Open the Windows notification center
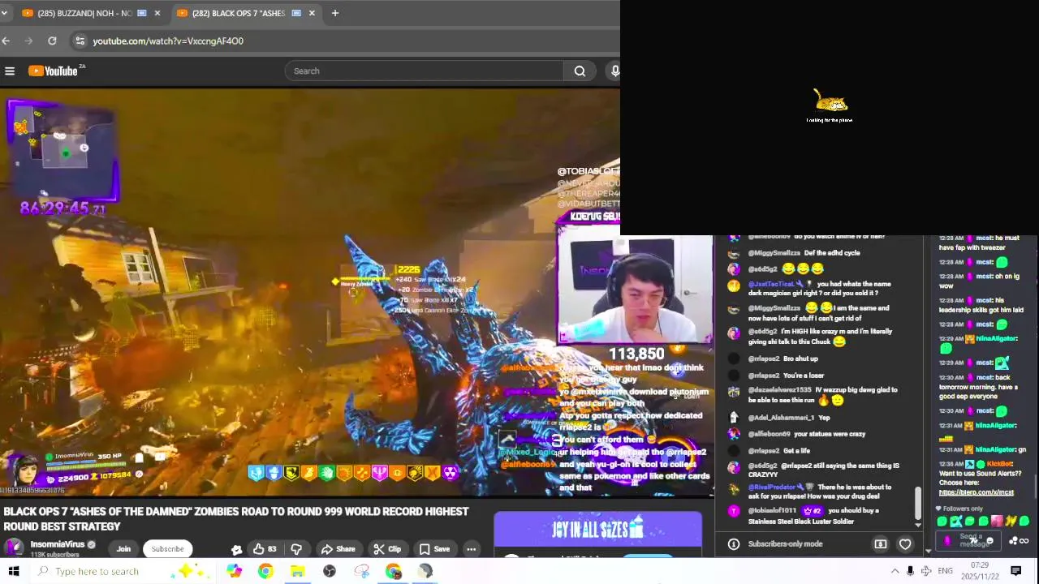The image size is (1039, 584). coord(1016,571)
